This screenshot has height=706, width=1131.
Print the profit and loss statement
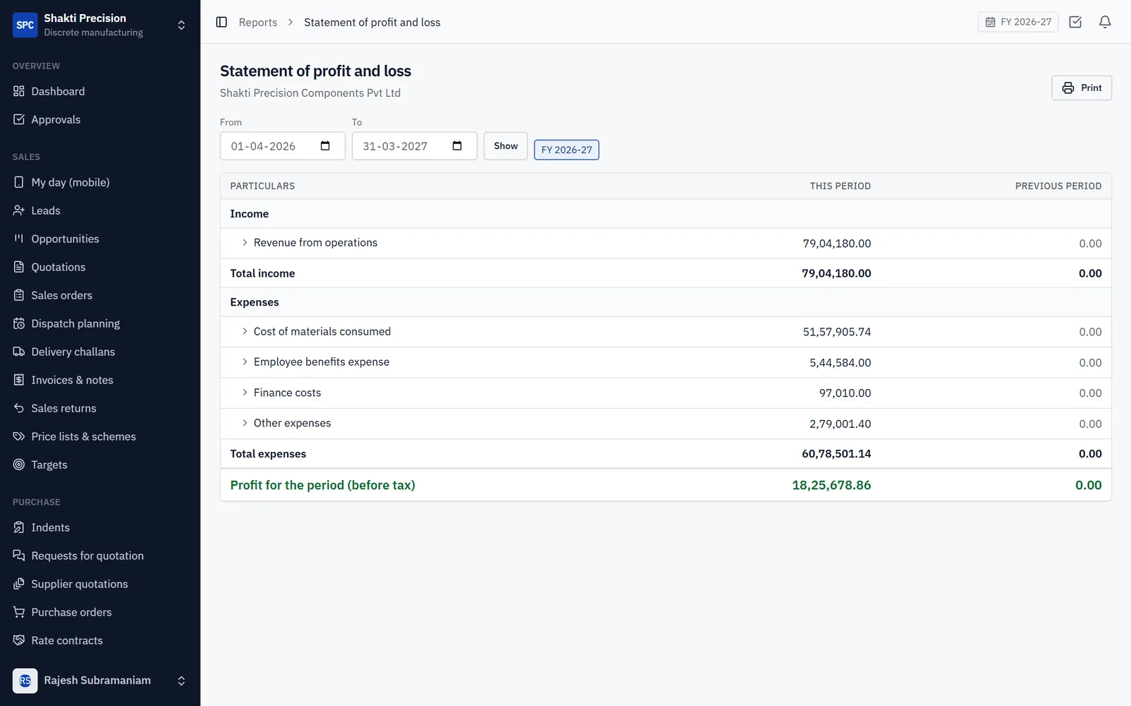pyautogui.click(x=1082, y=88)
